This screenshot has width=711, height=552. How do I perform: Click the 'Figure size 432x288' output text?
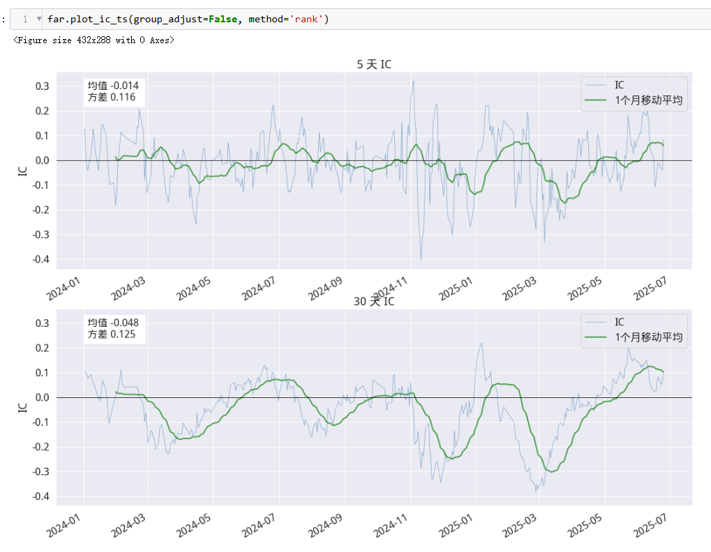pos(94,40)
